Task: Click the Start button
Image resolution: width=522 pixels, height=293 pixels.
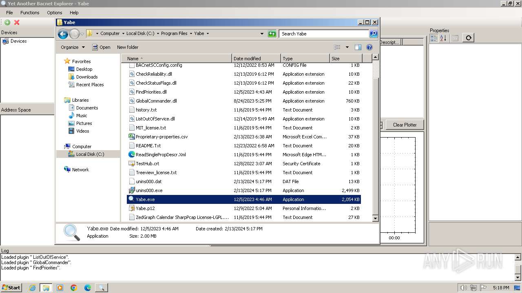Action: click(11, 288)
